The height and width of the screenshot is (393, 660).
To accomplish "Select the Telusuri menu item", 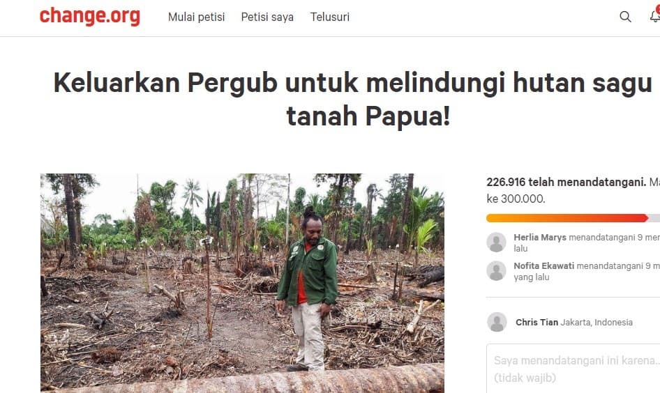I will [330, 17].
